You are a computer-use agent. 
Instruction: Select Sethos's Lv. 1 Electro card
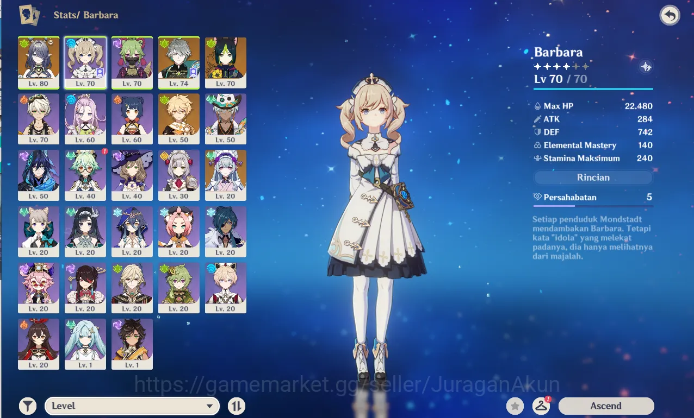click(132, 345)
